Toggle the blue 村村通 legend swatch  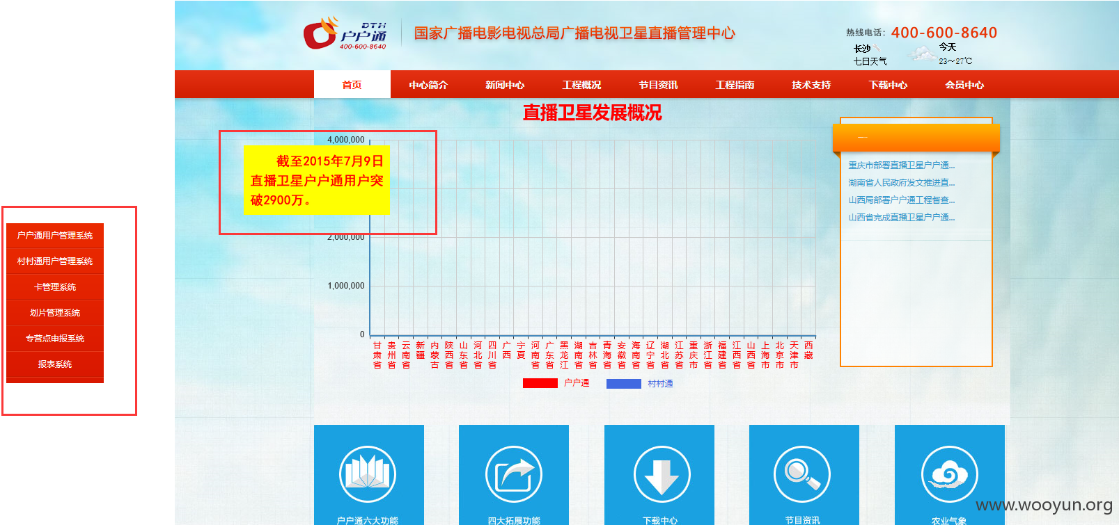pyautogui.click(x=624, y=383)
